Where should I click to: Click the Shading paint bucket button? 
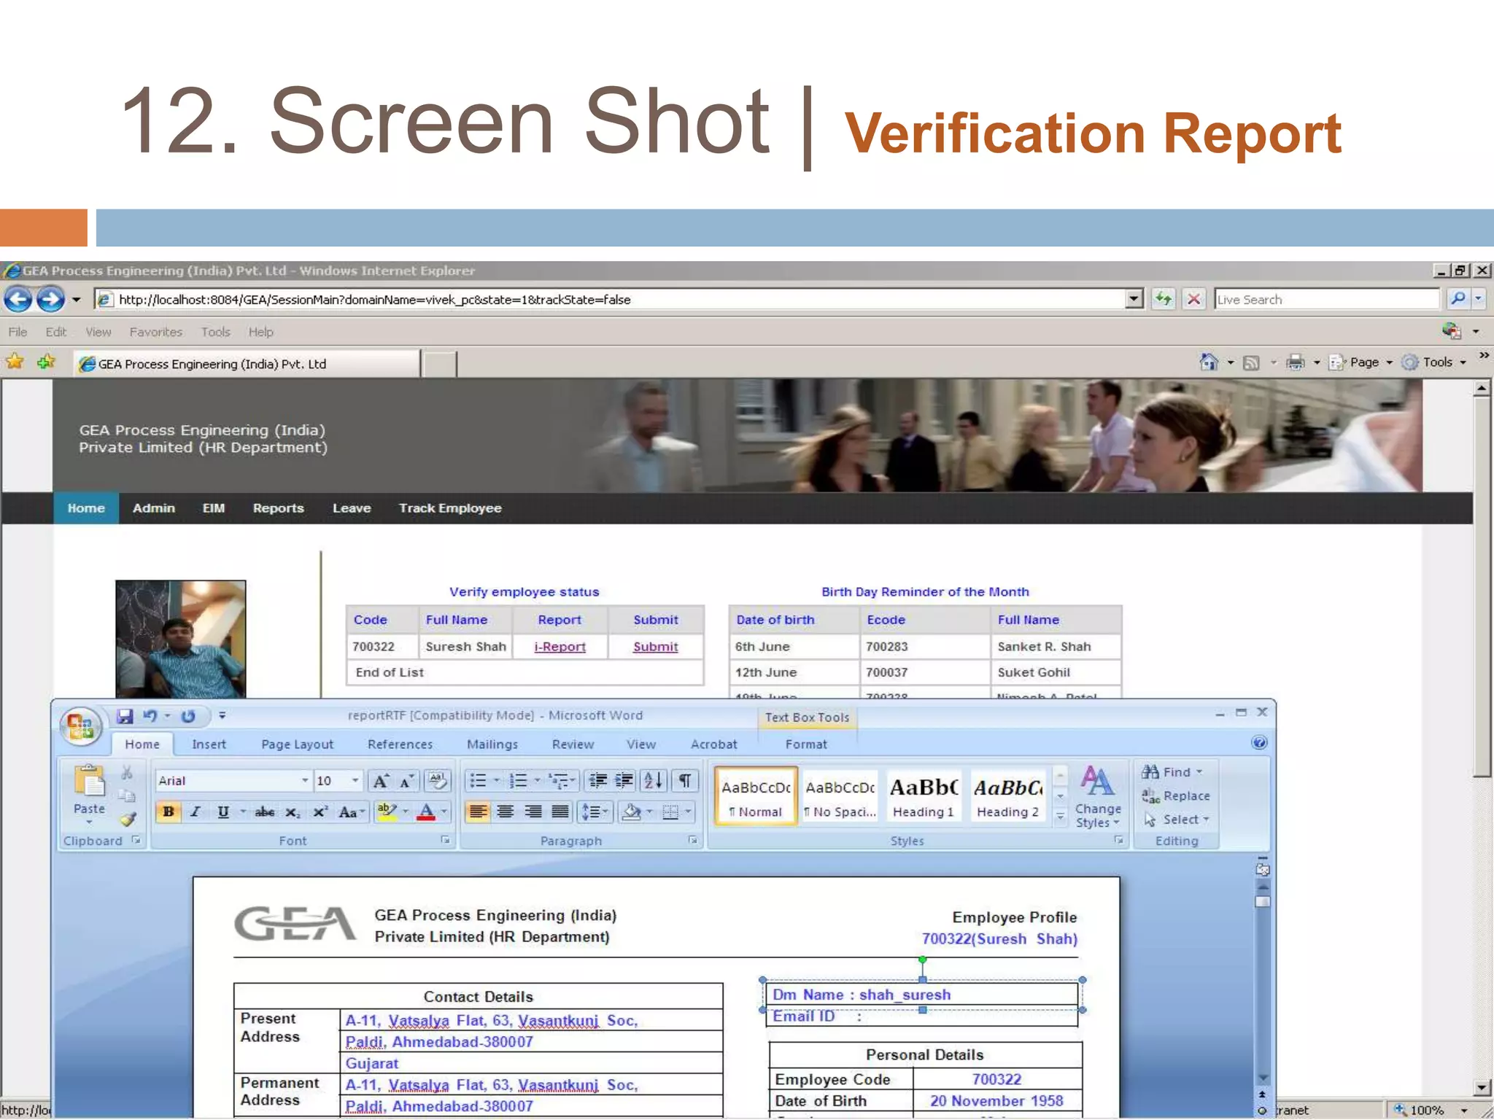coord(631,812)
